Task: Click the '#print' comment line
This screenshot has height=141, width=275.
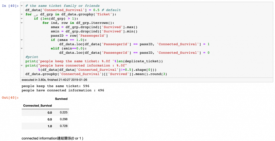Action: coord(32,57)
